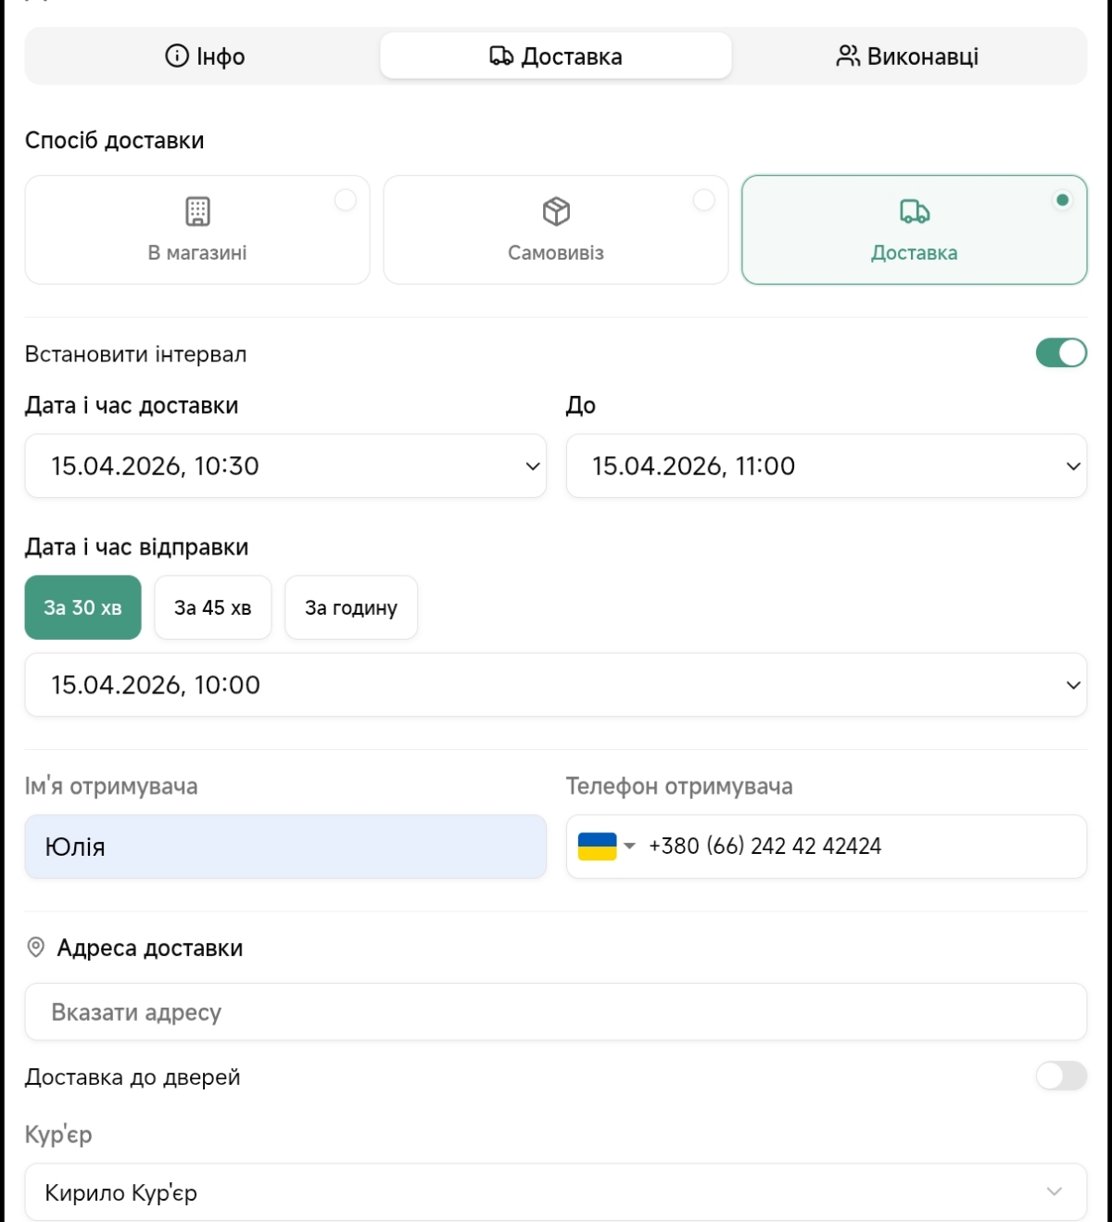Screen dimensions: 1112x1222
Task: Choose the За 45 хв button
Action: 213,608
